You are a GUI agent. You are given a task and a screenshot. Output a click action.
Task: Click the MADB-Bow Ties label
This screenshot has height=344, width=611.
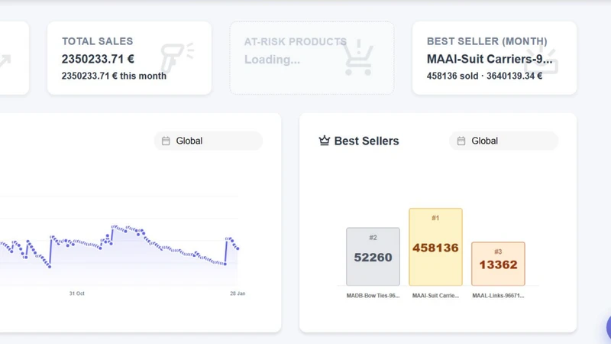373,296
